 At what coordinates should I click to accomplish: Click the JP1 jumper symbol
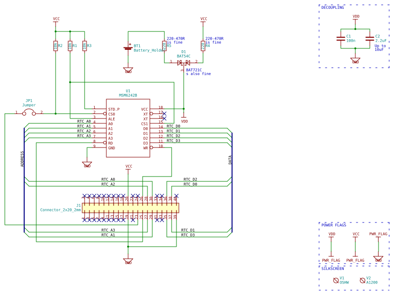[29, 113]
